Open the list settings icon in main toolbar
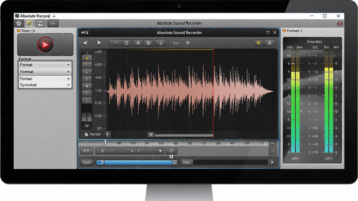This screenshot has width=358, height=201. tap(40, 23)
